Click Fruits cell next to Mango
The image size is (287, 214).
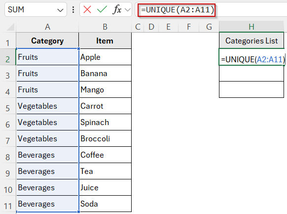tap(47, 89)
